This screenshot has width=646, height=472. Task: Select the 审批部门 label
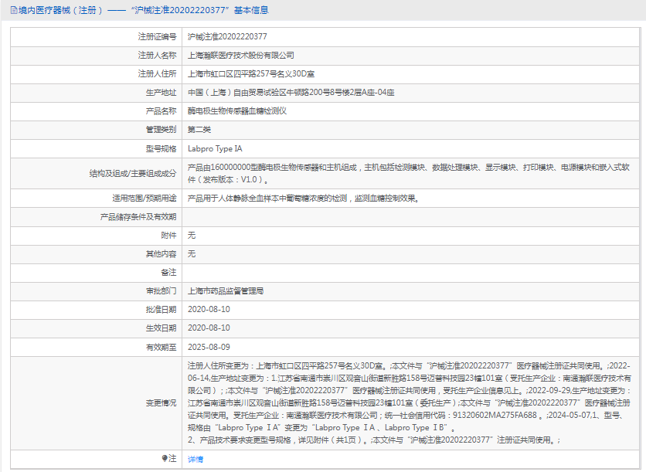tap(161, 290)
